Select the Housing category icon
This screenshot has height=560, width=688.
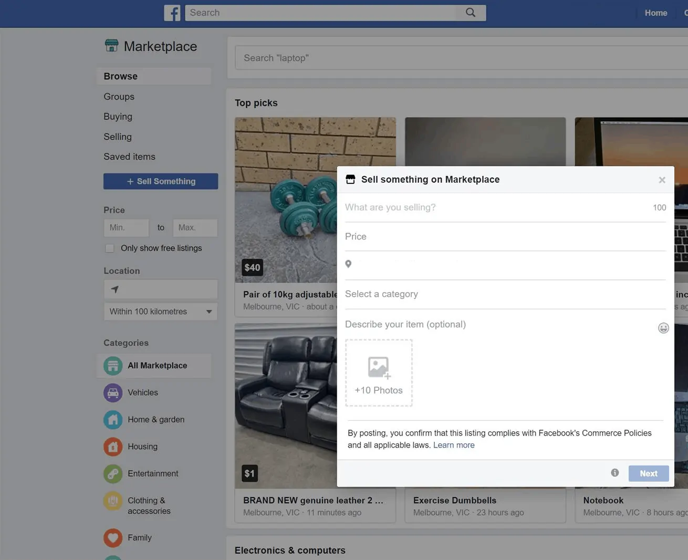click(x=112, y=447)
